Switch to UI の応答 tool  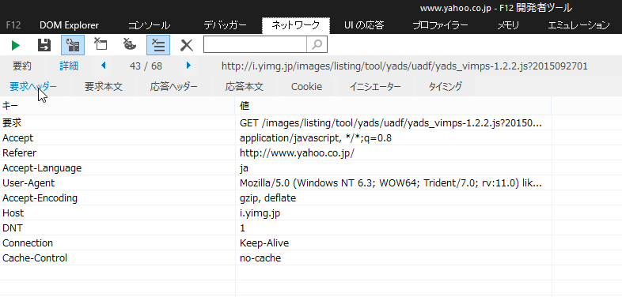[364, 25]
